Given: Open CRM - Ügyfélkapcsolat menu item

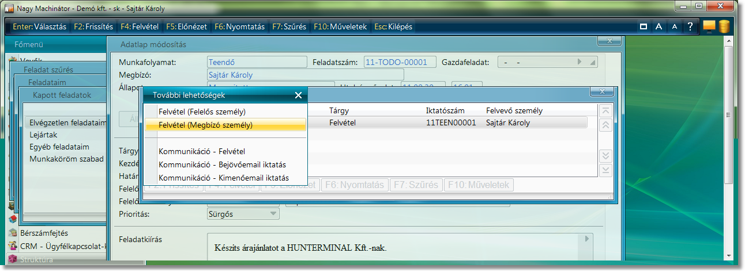Looking at the screenshot, I should (63, 246).
